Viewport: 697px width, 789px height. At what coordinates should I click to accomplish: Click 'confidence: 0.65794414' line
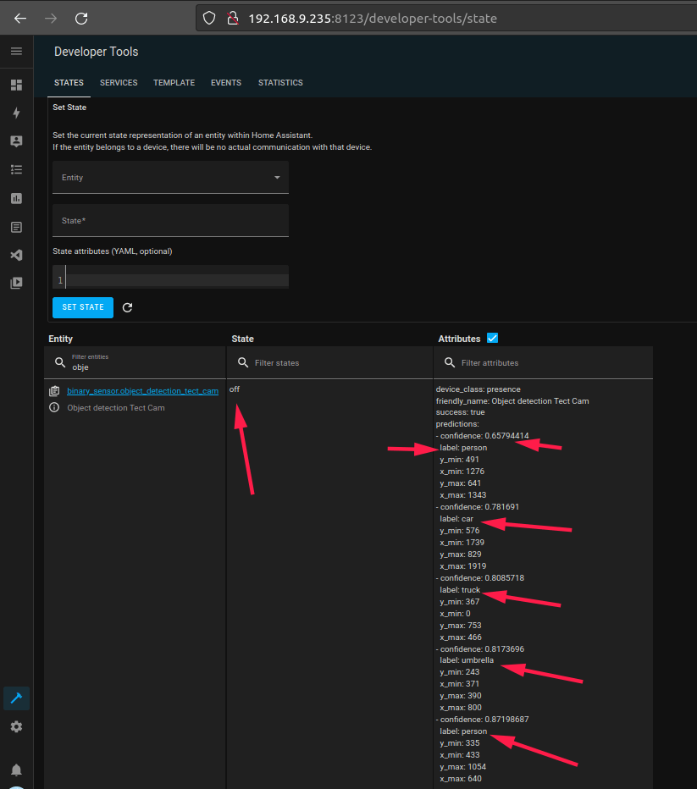pyautogui.click(x=483, y=436)
